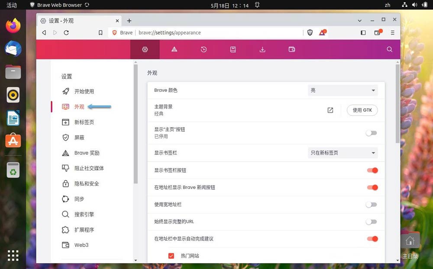The width and height of the screenshot is (433, 269).
Task: Disable the 显示书签栏按钮 toggle
Action: 372,170
